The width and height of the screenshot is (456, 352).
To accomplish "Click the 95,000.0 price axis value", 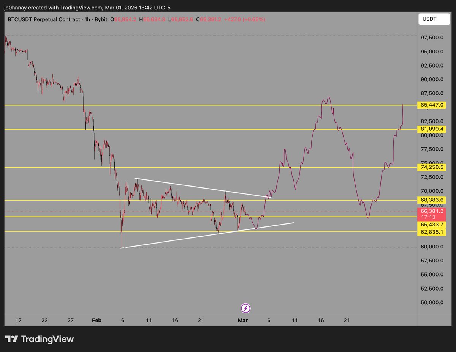I will click(432, 52).
